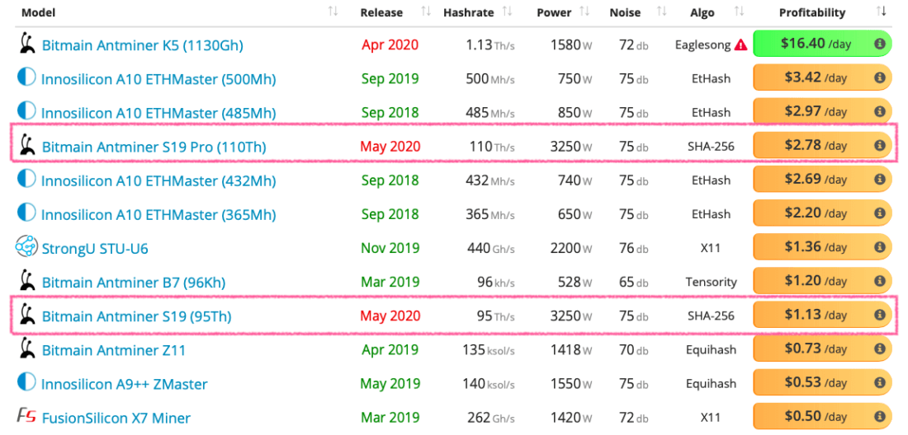Click Bitmain logo beside Antminer Z11
This screenshot has height=435, width=908.
coord(26,349)
